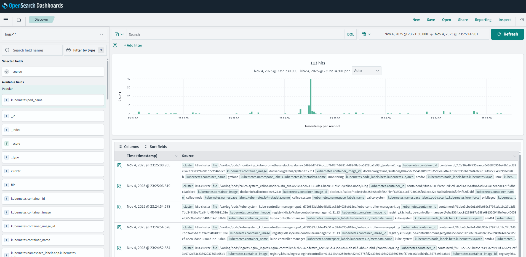The image size is (526, 257).
Task: Open the Auto interval dropdown
Action: tap(367, 71)
